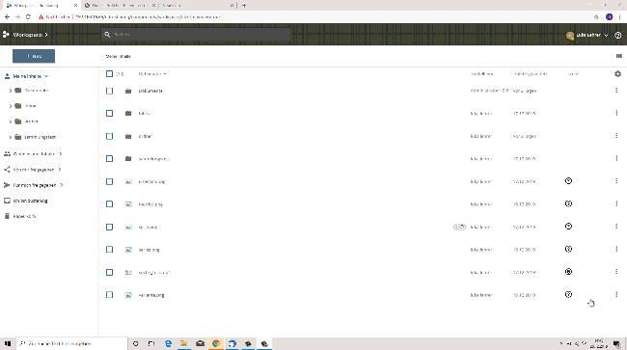Open File Explorer from the taskbar
The width and height of the screenshot is (627, 350).
184,343
